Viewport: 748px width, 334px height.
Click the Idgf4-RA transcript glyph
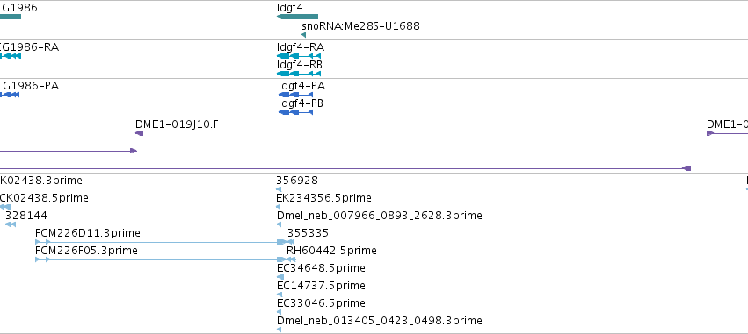tap(299, 56)
